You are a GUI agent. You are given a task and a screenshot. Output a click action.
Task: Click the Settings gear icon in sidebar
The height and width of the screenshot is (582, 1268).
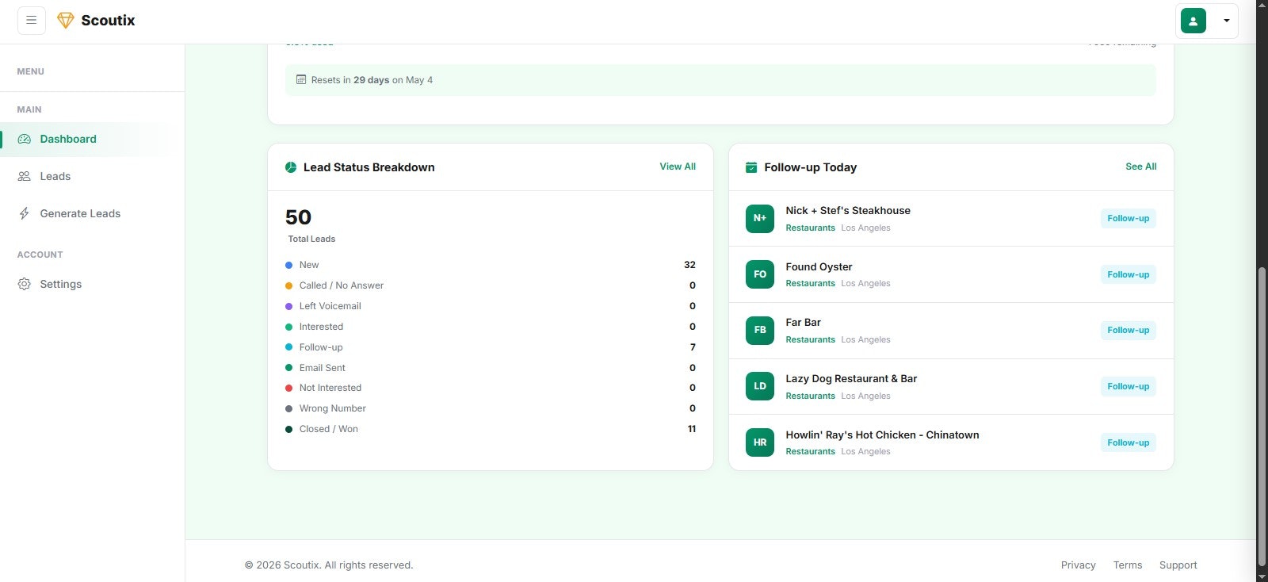pos(25,284)
